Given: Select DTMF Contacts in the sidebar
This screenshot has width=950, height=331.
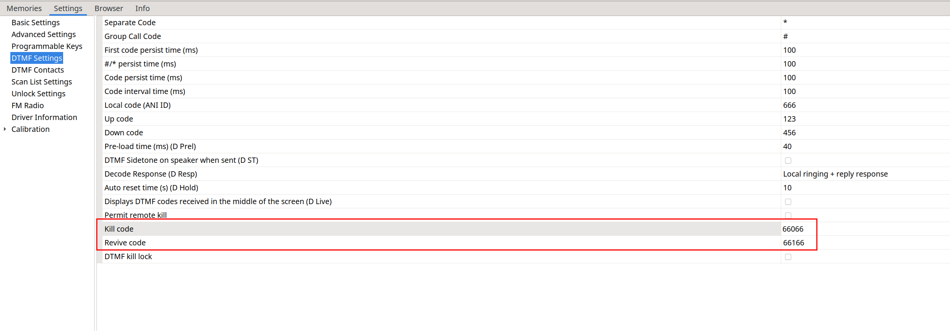Looking at the screenshot, I should [x=37, y=70].
